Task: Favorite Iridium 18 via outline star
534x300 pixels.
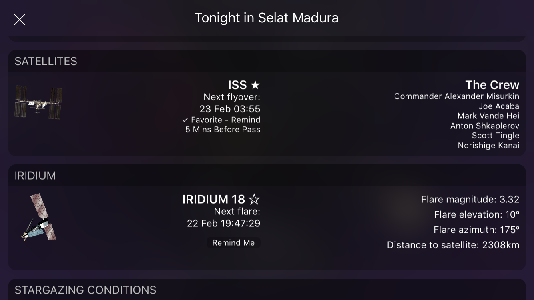Action: pyautogui.click(x=254, y=199)
